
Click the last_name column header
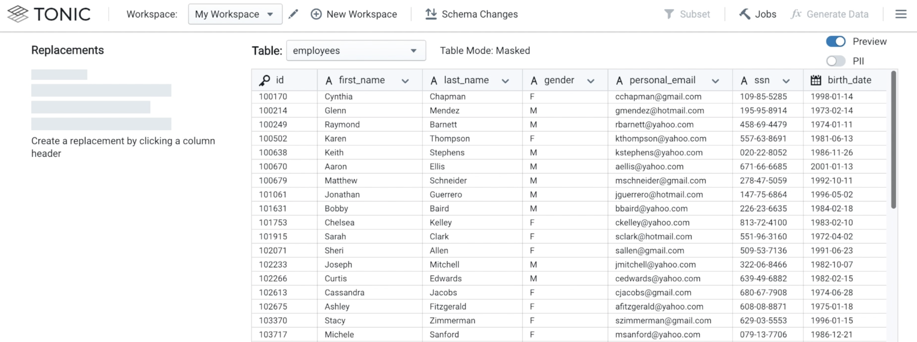(466, 80)
